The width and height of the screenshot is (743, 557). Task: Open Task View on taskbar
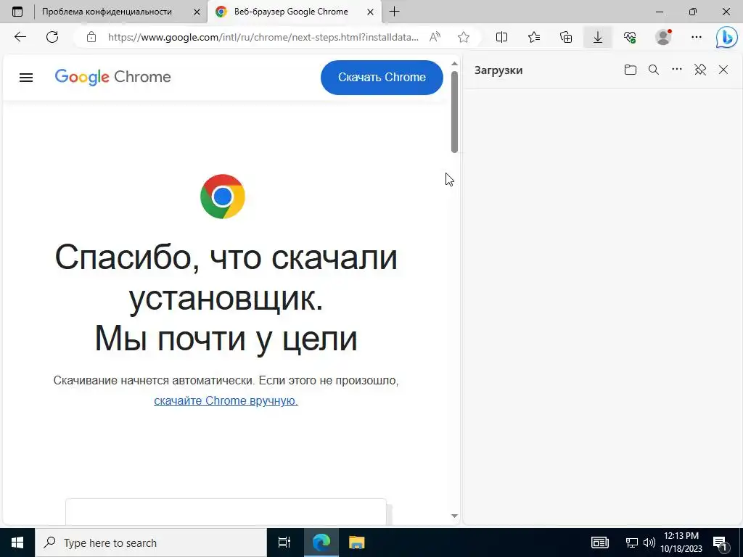(x=284, y=542)
